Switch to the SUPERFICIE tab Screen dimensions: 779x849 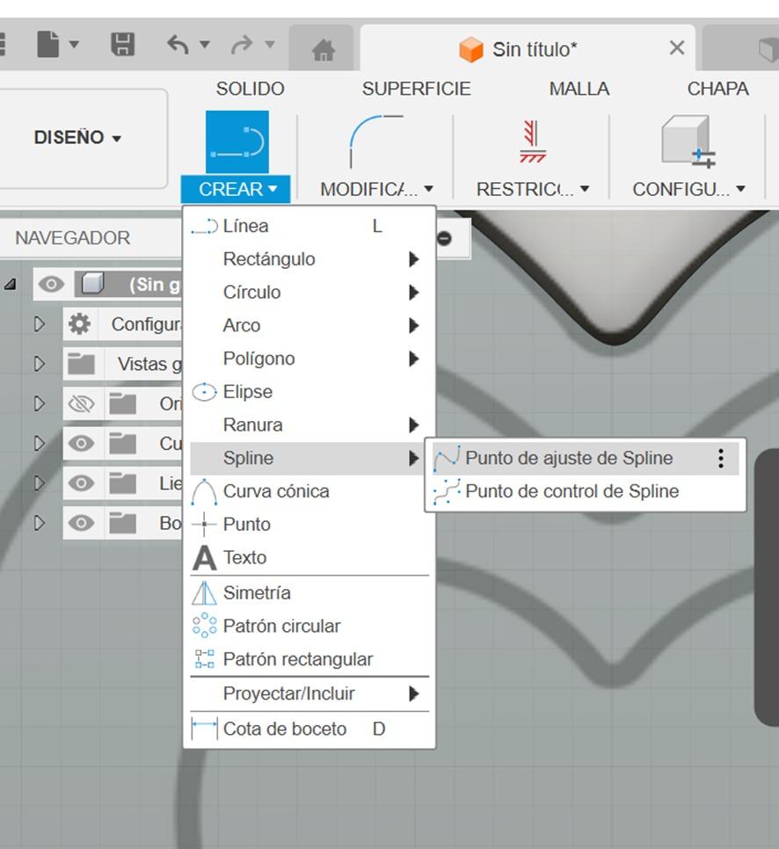[416, 89]
